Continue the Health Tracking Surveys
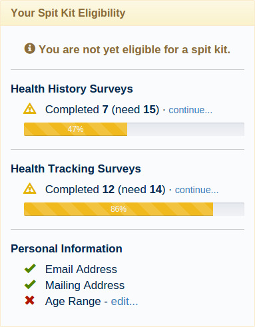Viewport: 255px width, 327px height. pyautogui.click(x=196, y=190)
